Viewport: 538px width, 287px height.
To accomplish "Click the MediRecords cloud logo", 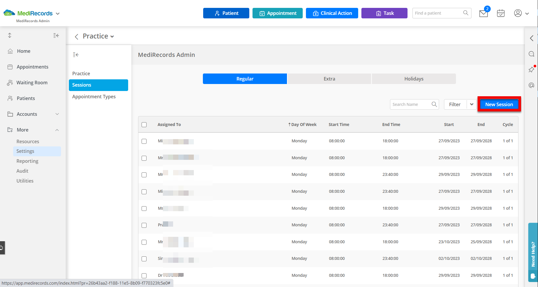I will tap(9, 13).
